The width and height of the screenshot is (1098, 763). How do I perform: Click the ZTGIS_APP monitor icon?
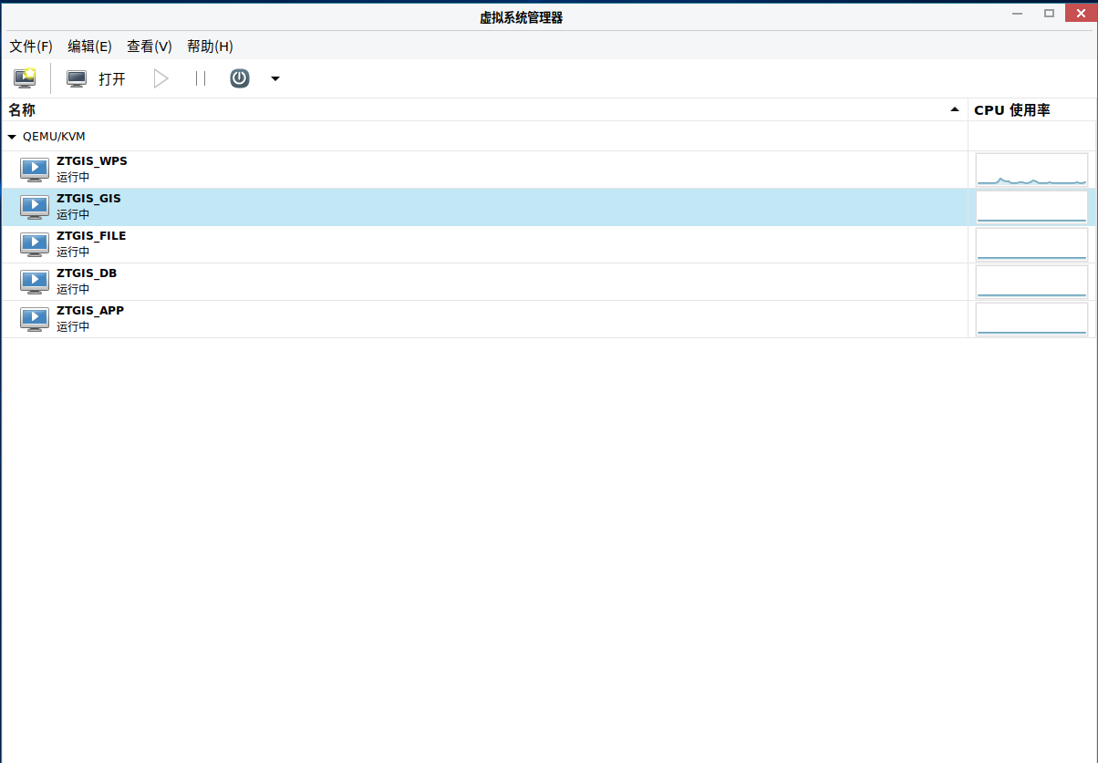pyautogui.click(x=35, y=319)
